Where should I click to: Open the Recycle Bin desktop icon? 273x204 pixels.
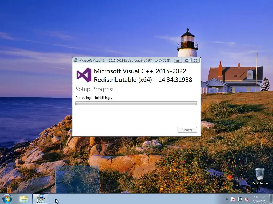coord(260,176)
